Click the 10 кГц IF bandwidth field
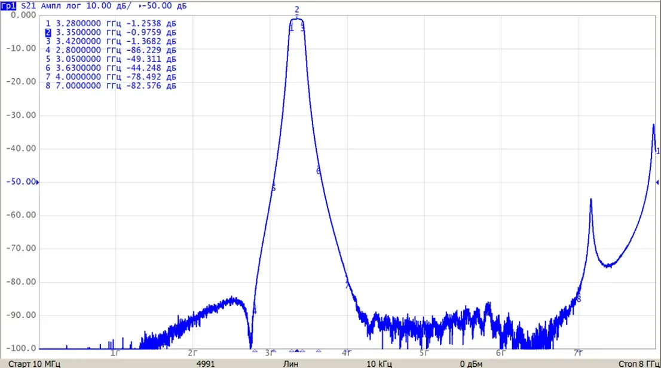The height and width of the screenshot is (368, 661). tap(379, 364)
